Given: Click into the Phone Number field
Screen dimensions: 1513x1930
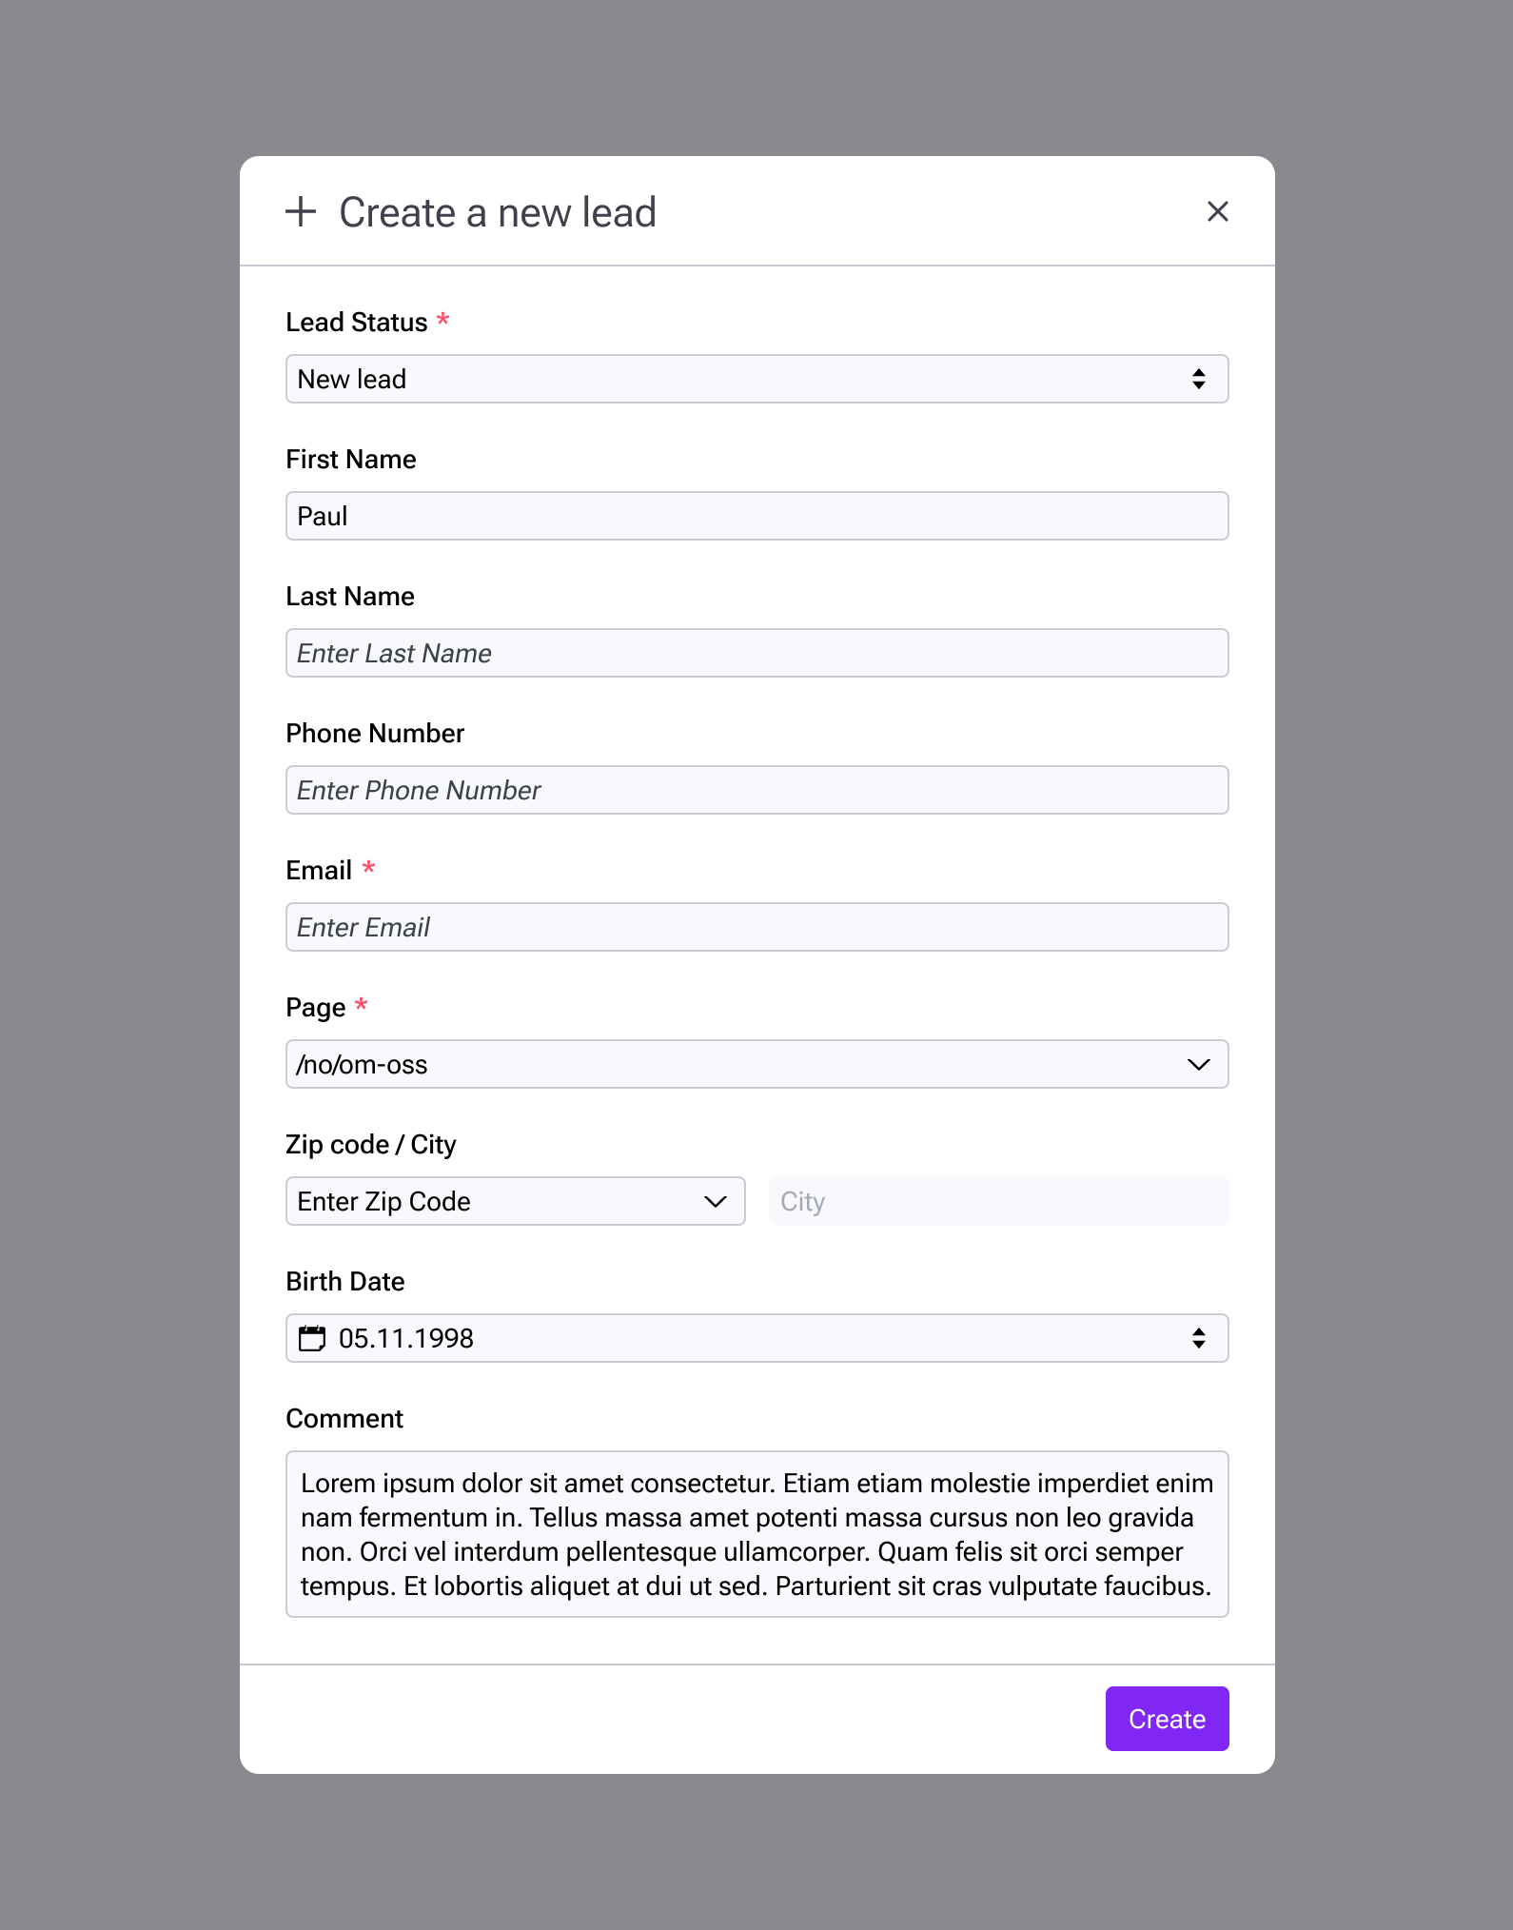Looking at the screenshot, I should tap(756, 790).
